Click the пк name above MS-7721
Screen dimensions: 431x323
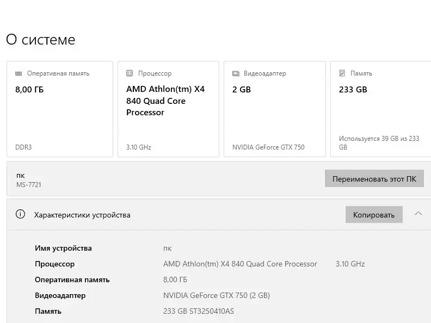20,176
